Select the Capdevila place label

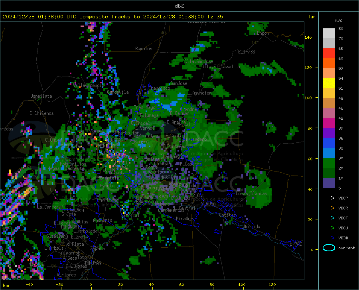118,92
